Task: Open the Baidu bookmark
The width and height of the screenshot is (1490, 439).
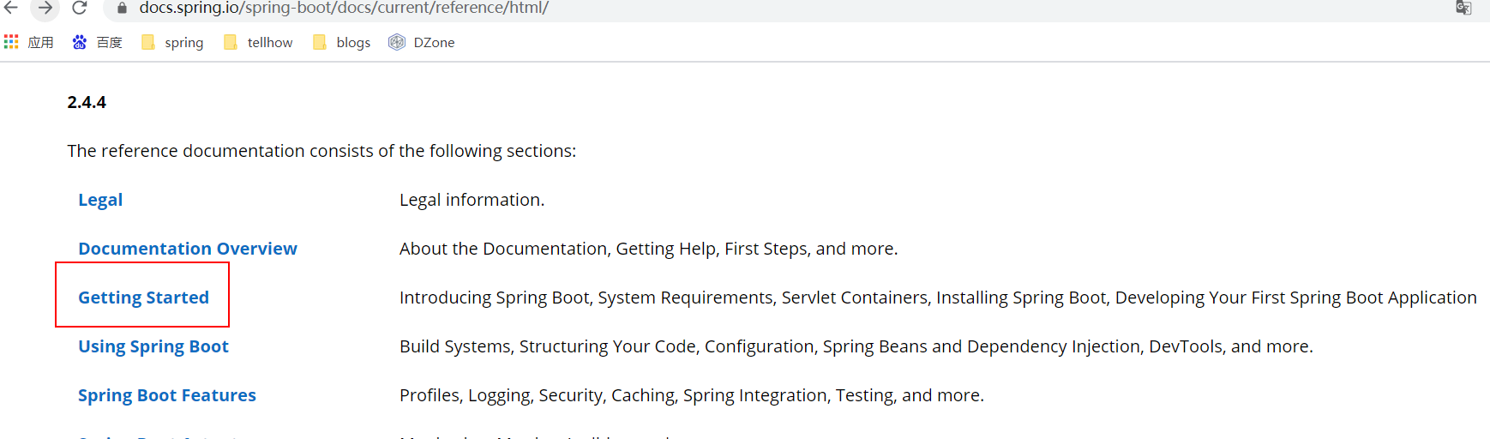Action: click(x=97, y=42)
